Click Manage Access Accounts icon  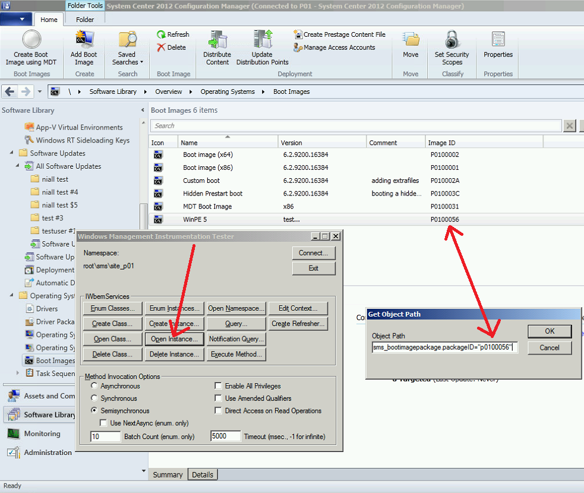(x=298, y=48)
